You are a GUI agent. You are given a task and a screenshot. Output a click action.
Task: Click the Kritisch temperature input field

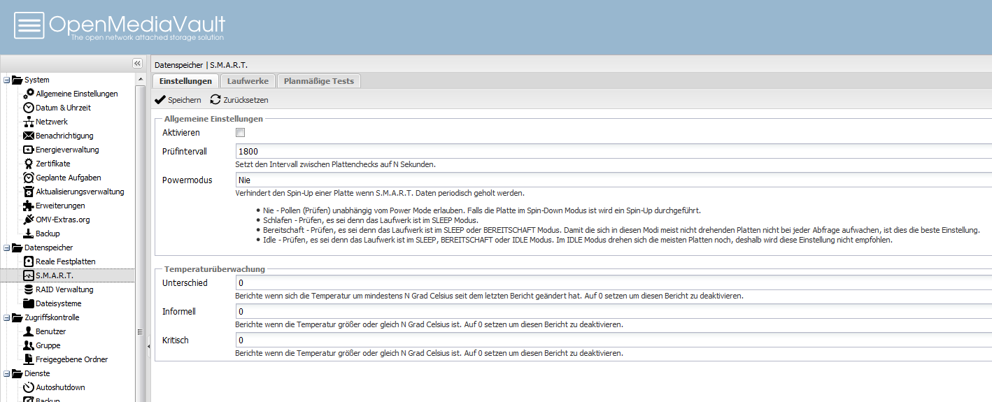tap(614, 340)
